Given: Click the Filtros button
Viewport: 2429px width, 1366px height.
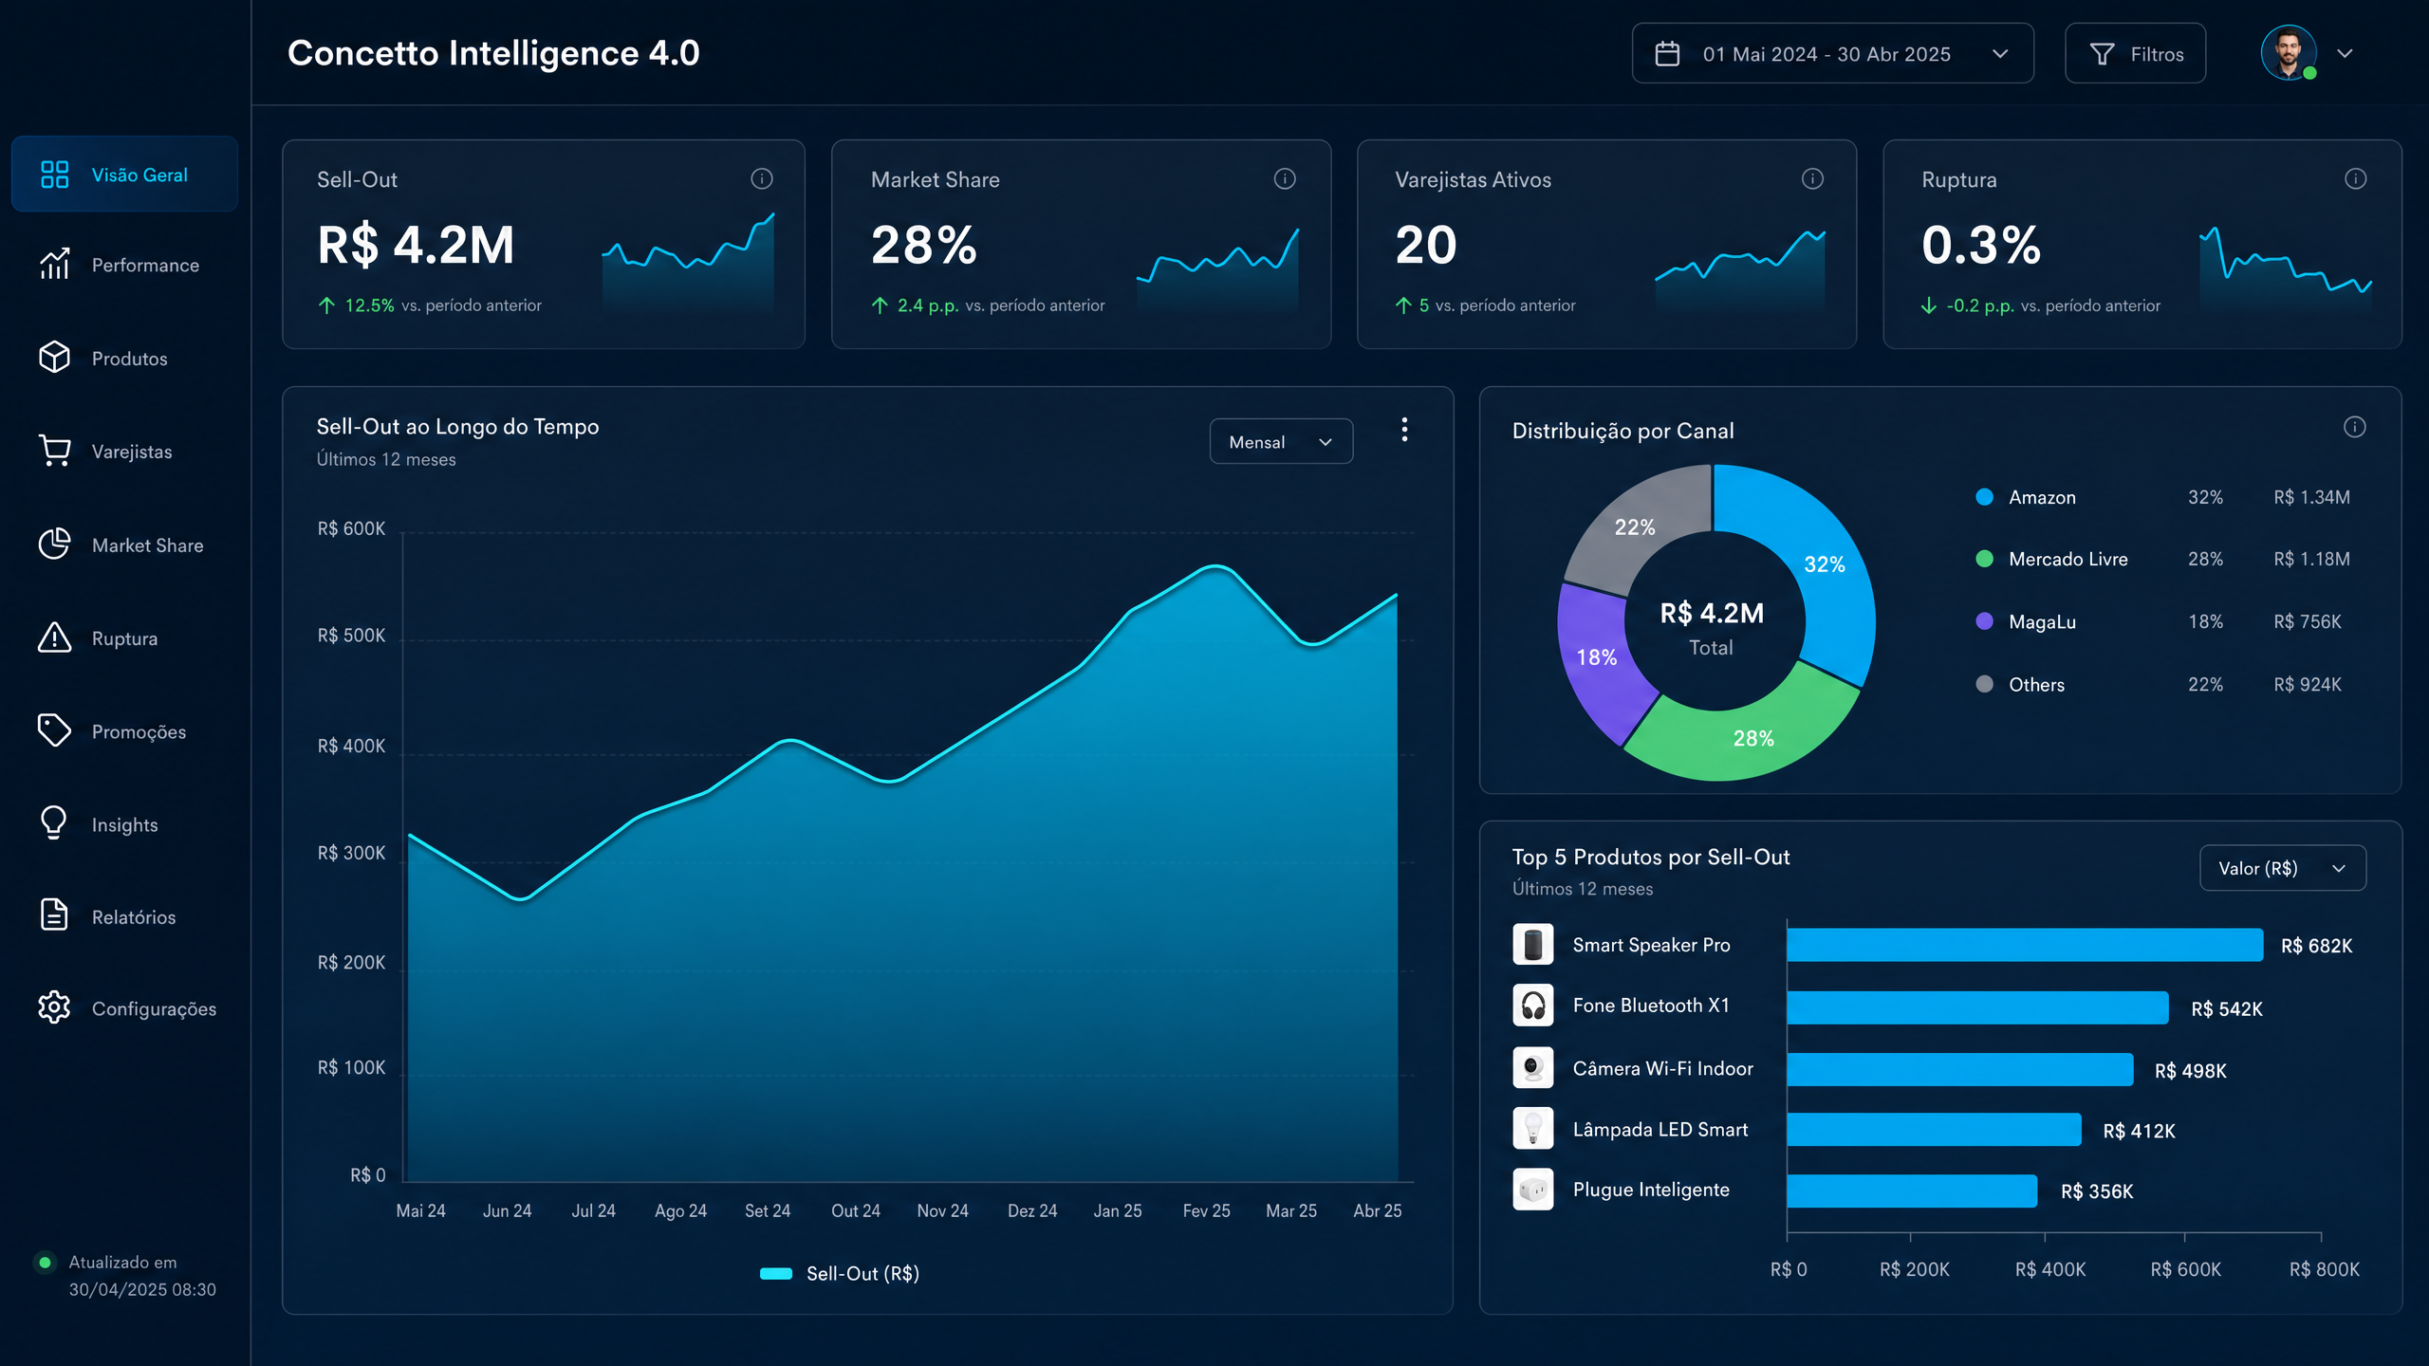Looking at the screenshot, I should pos(2135,54).
